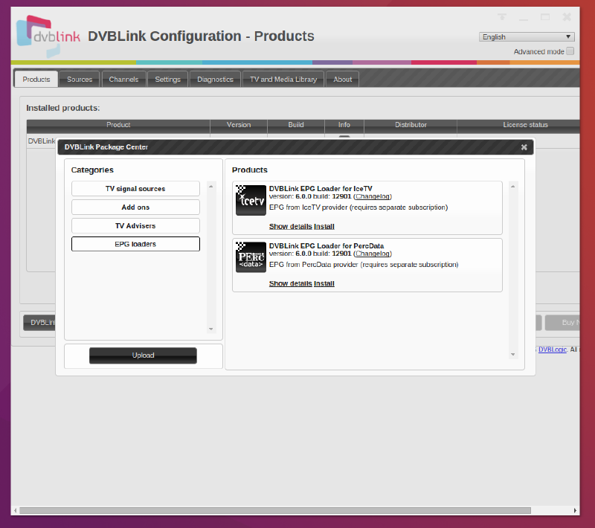Click the horizontal scrollbar at window bottom

[x=275, y=511]
